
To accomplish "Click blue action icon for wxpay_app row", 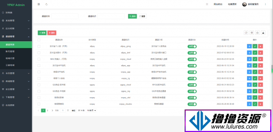I will (249, 72).
